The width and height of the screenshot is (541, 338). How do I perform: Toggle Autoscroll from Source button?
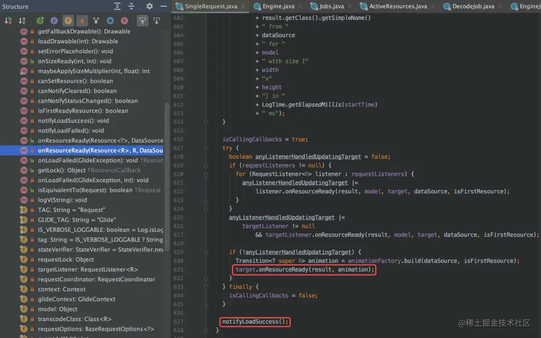coord(156,21)
